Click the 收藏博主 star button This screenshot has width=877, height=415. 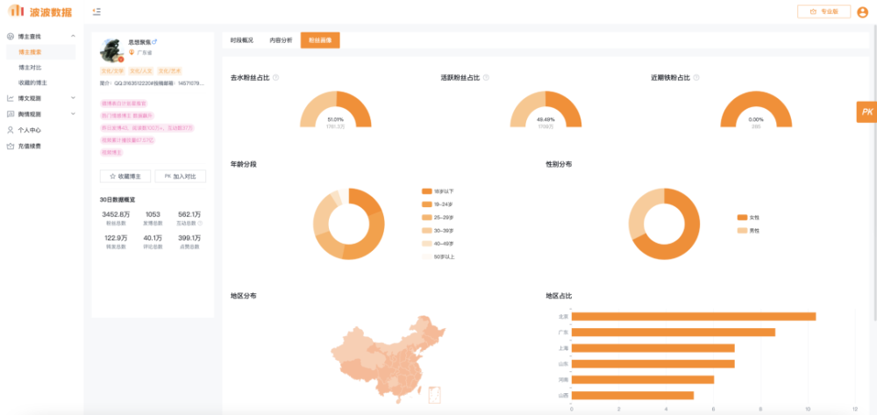[125, 176]
